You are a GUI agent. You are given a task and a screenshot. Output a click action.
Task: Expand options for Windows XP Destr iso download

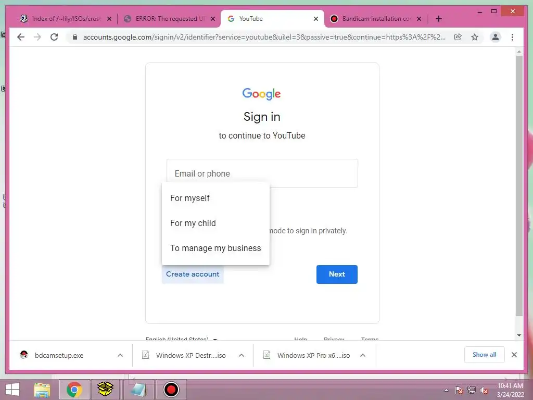pos(242,355)
